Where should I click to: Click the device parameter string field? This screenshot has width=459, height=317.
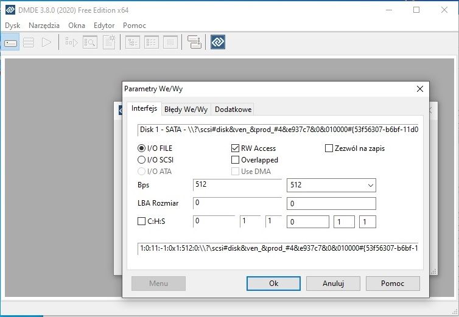click(x=278, y=248)
